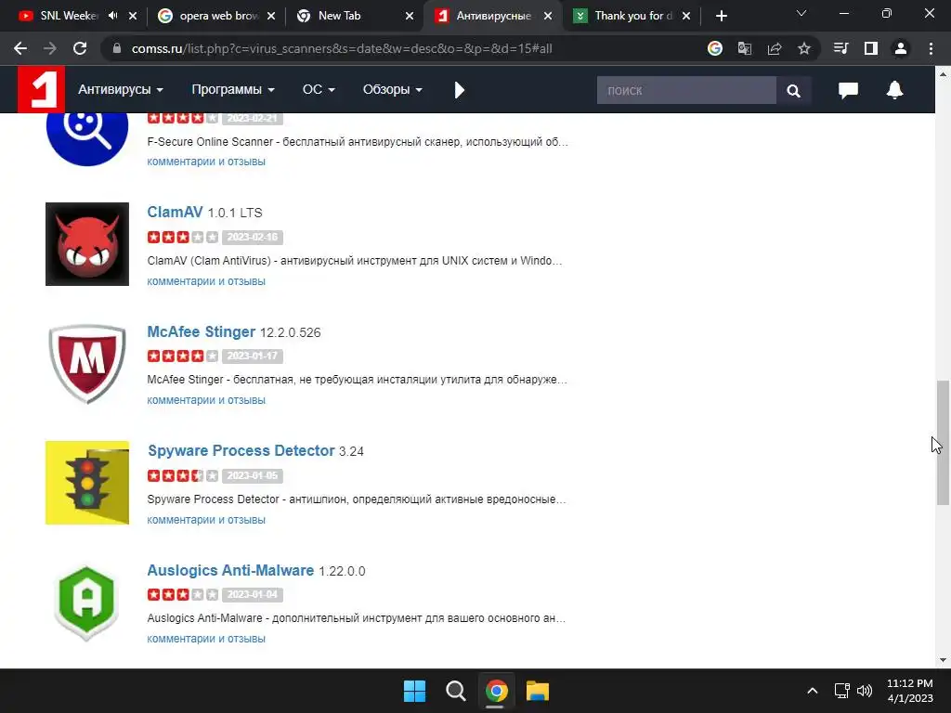Click the Auslogics green shield logo
This screenshot has height=713, width=951.
[86, 603]
